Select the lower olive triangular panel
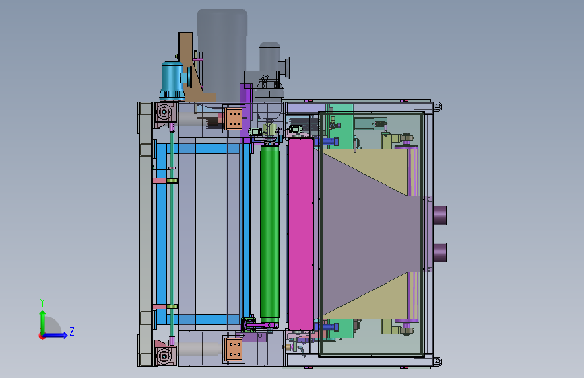Viewport: 584px width, 378px height. [x=380, y=301]
